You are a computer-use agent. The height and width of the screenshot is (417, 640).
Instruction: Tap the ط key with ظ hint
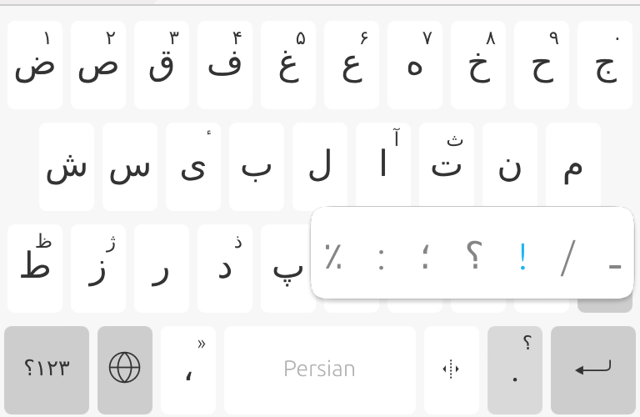[x=35, y=269]
